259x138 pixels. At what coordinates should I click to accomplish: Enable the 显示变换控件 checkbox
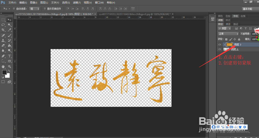coord(45,9)
